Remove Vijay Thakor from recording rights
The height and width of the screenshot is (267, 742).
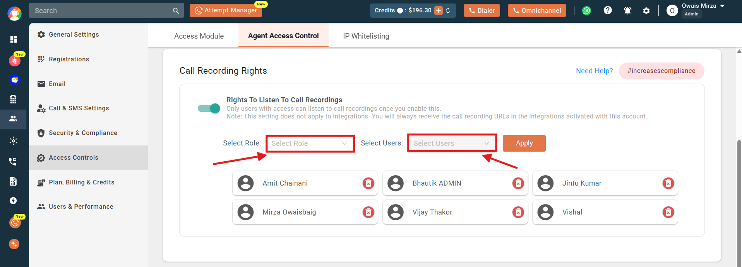[518, 212]
